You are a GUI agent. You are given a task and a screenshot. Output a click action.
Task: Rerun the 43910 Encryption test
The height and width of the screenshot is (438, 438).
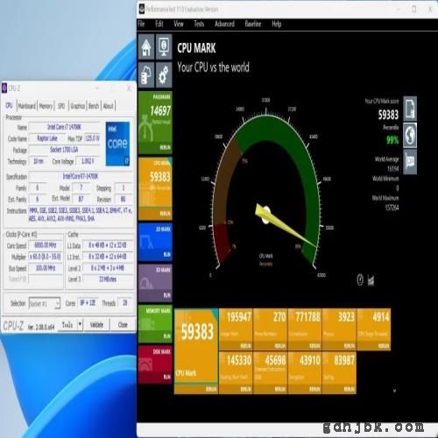[x=314, y=389]
